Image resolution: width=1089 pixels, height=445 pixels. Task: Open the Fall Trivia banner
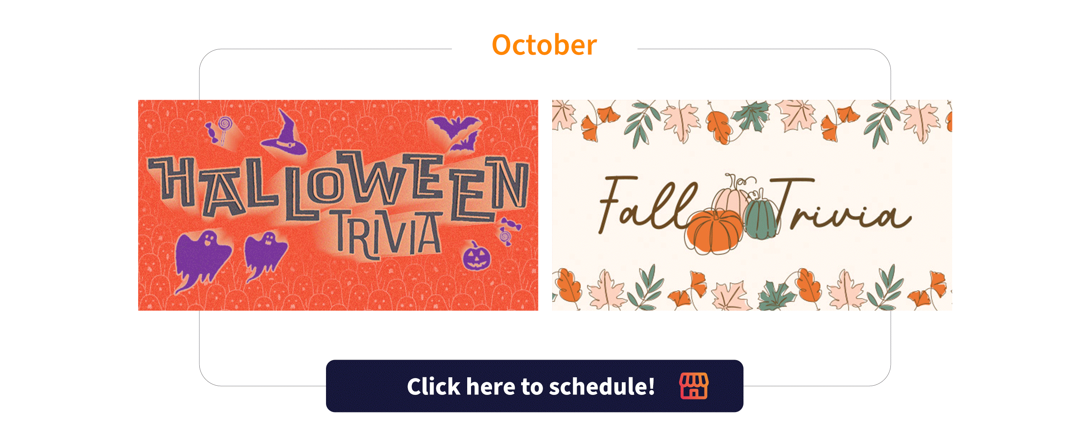click(x=752, y=205)
